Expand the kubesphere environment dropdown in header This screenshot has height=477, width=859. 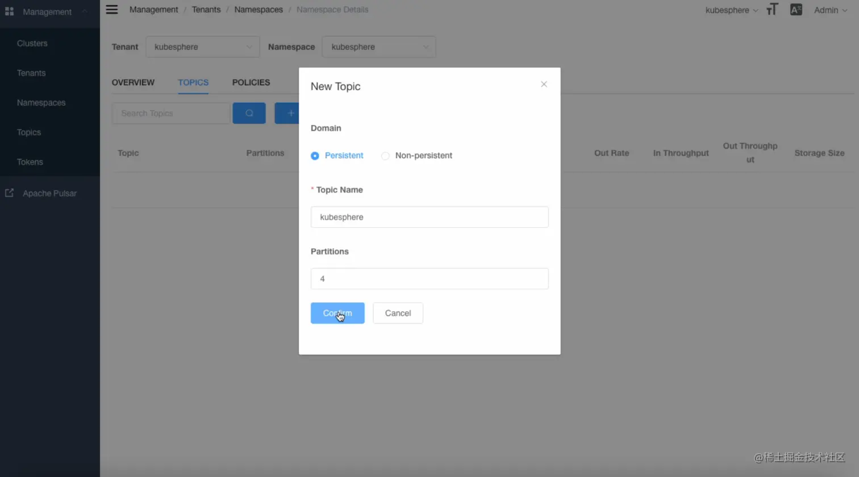tap(731, 10)
